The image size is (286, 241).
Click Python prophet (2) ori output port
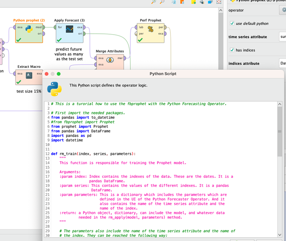tap(43, 34)
